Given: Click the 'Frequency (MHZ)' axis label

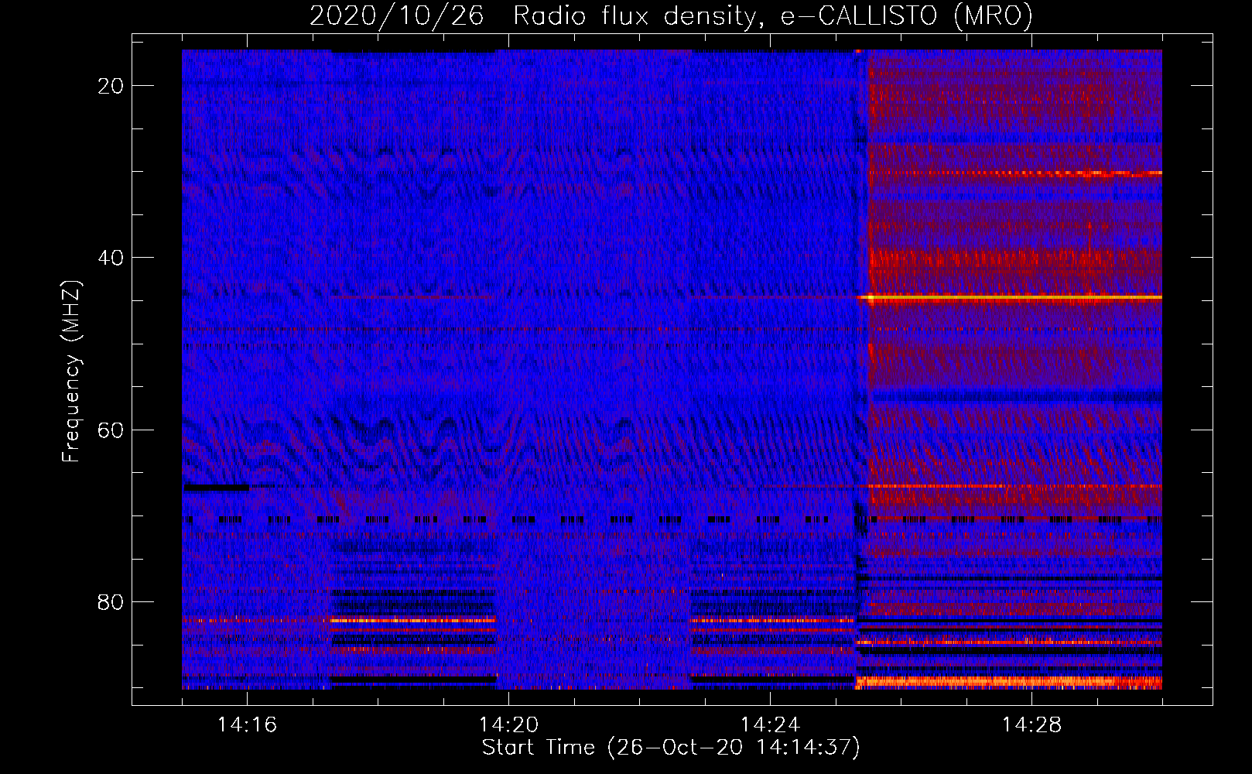Looking at the screenshot, I should point(71,371).
